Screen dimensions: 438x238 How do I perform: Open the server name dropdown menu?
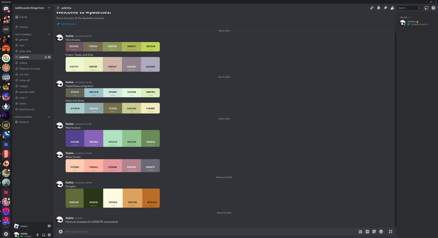(x=49, y=8)
